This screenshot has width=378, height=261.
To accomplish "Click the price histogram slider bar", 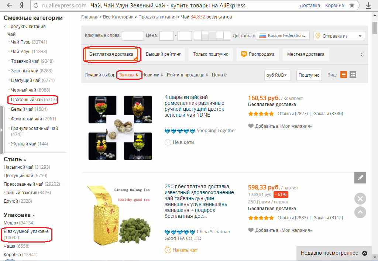I will pyautogui.click(x=212, y=36).
